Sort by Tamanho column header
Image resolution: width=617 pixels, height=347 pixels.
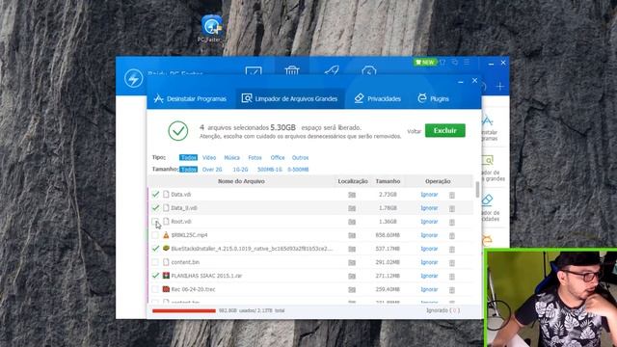click(x=388, y=181)
